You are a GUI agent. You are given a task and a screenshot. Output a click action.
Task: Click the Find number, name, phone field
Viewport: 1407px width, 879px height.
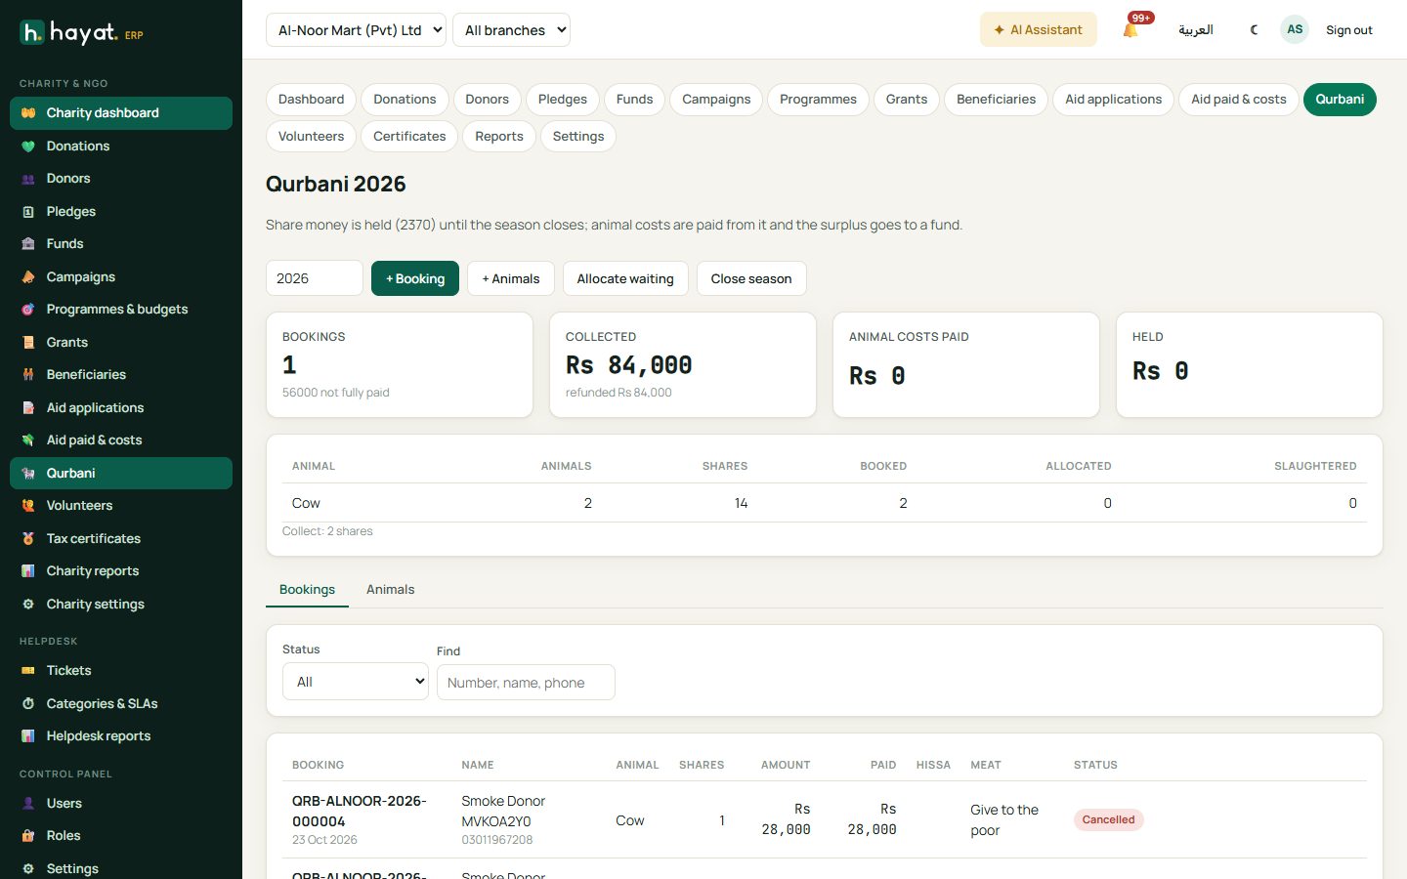click(526, 682)
